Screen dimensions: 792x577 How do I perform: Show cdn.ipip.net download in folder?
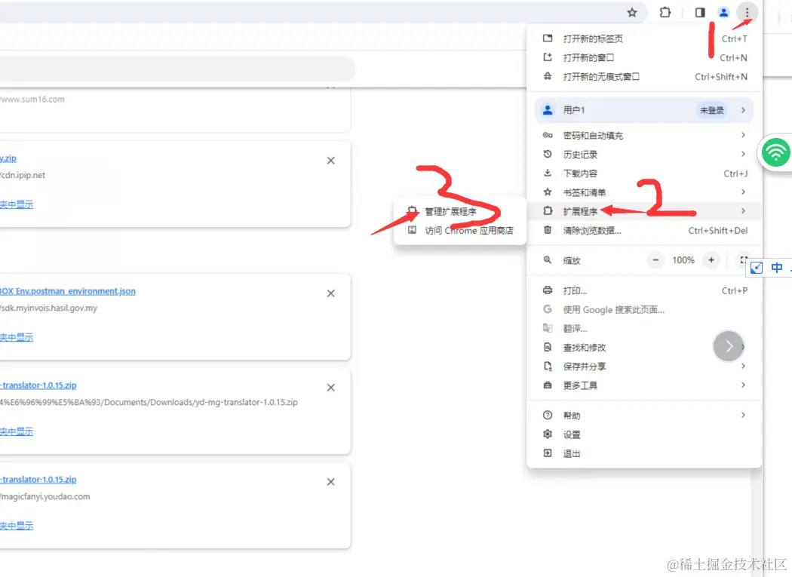tap(17, 204)
